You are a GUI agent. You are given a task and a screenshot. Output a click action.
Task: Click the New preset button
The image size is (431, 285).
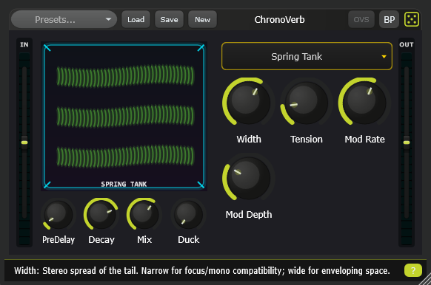click(203, 19)
